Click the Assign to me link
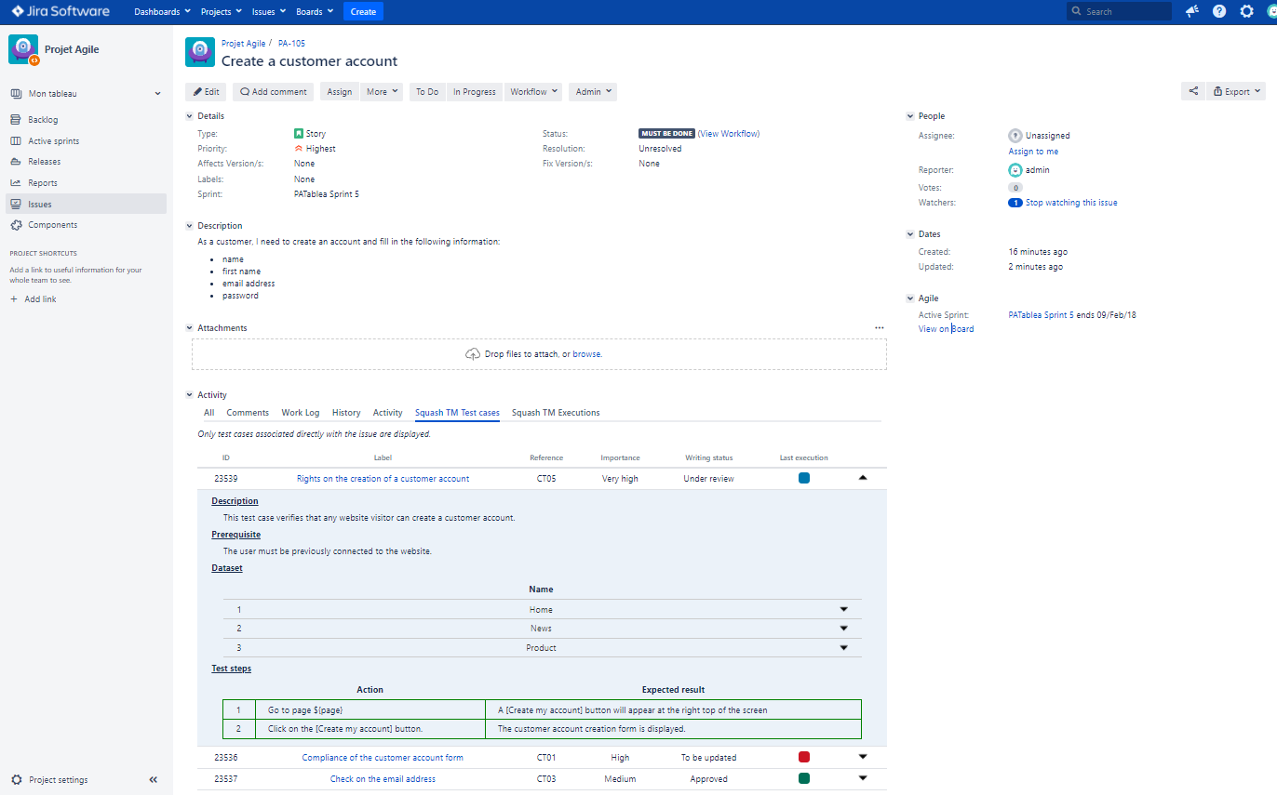Viewport: 1277px width, 795px height. (1033, 151)
